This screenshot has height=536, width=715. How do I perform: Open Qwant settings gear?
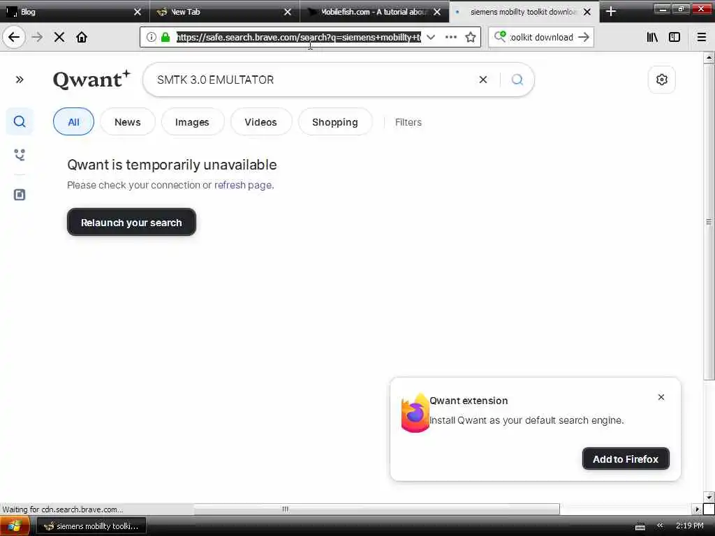coord(662,80)
